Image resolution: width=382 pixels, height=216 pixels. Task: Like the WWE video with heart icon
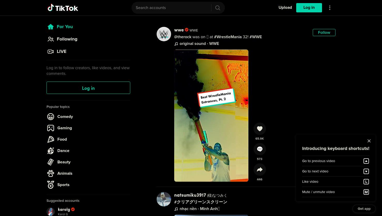tap(260, 129)
